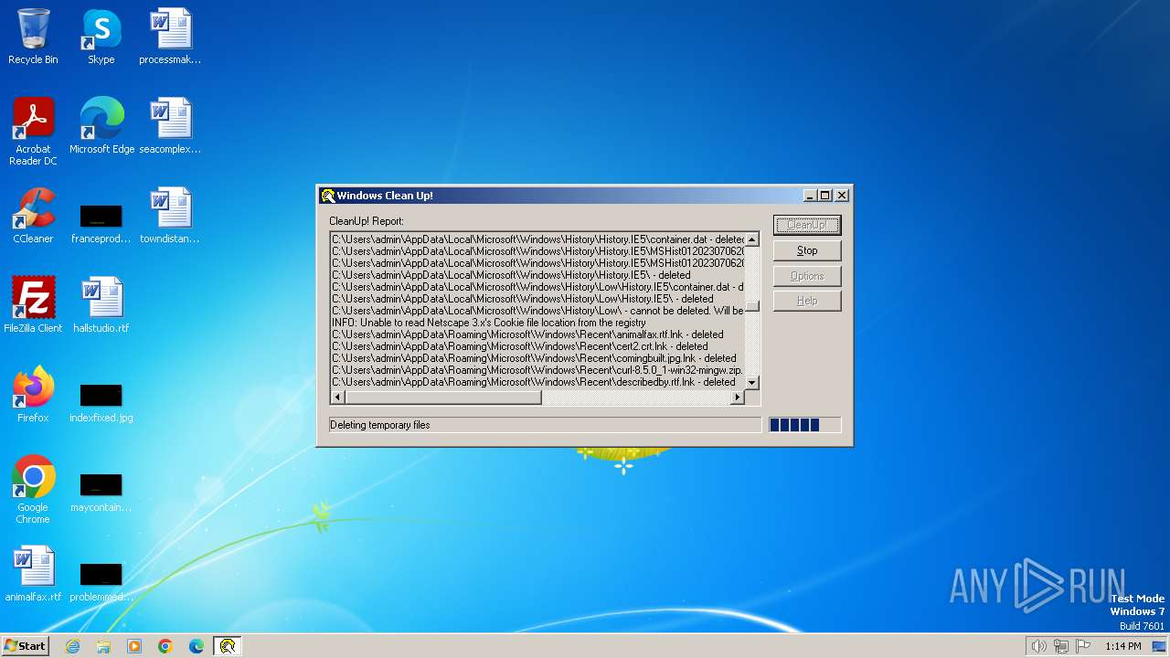Select the cert2.crt.lnk deleted line

tap(519, 346)
